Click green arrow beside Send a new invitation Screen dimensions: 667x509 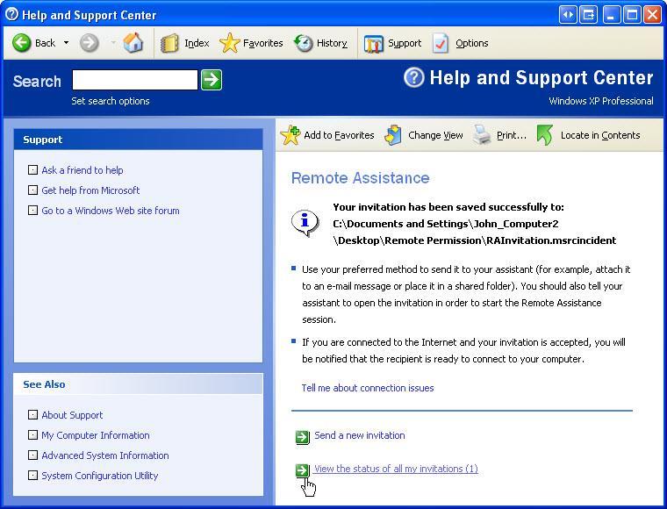click(x=302, y=437)
